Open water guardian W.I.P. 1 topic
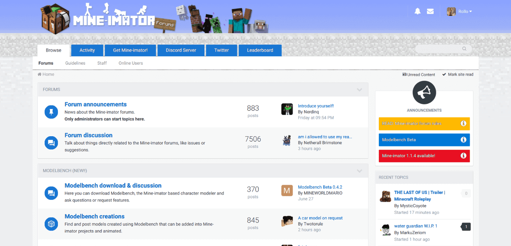Viewport: 511px width, 246px height. click(416, 226)
